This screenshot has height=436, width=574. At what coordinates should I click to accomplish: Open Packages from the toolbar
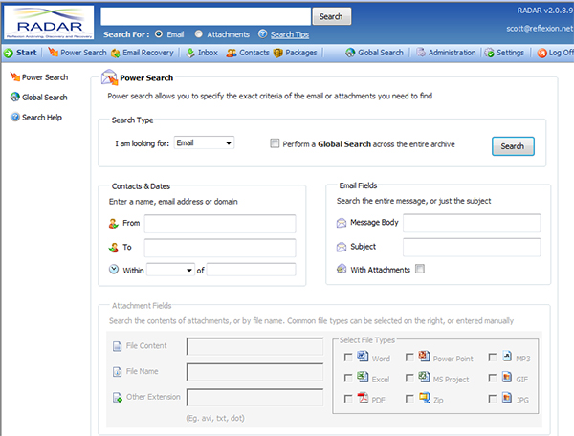[296, 53]
